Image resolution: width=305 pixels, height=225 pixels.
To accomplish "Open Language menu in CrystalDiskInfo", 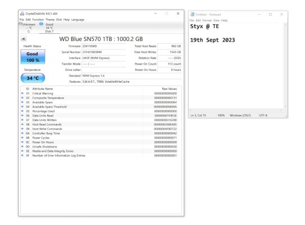I will 78,20.
